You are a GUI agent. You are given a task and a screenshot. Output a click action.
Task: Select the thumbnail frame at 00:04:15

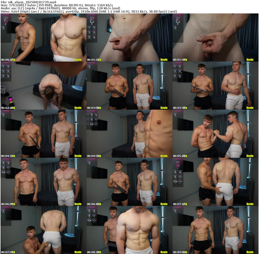44,134
